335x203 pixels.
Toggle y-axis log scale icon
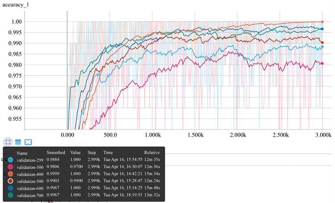[x=18, y=142]
